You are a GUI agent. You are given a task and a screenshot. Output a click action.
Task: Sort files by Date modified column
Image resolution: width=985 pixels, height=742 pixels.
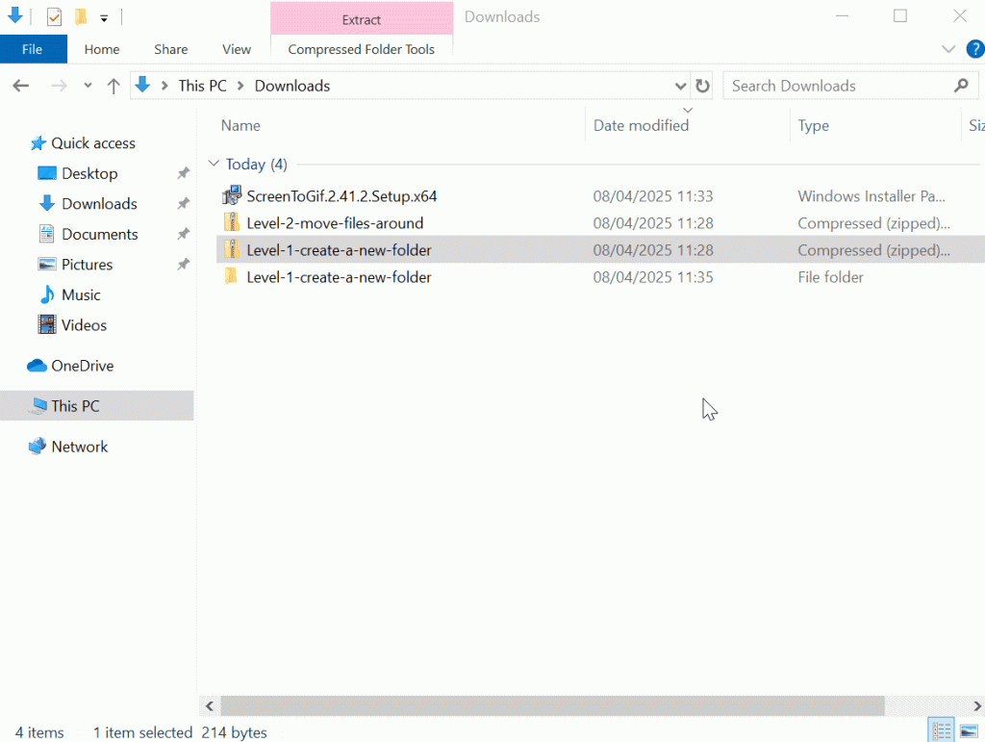click(642, 125)
